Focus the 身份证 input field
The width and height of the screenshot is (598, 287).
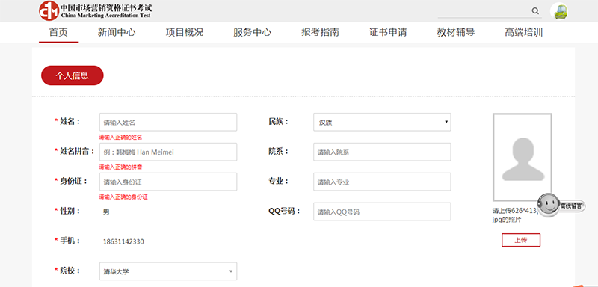click(x=168, y=182)
